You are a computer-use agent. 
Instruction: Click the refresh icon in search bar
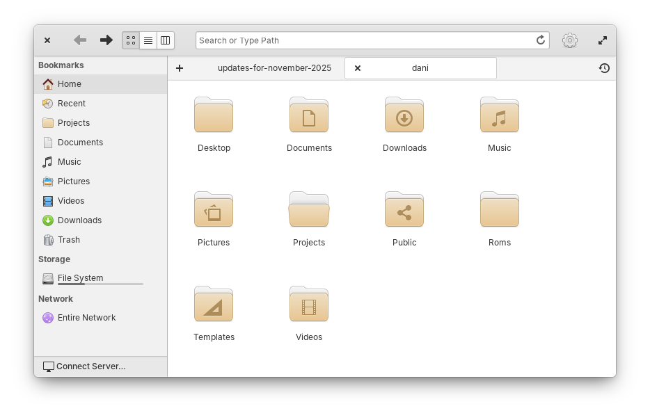(541, 40)
